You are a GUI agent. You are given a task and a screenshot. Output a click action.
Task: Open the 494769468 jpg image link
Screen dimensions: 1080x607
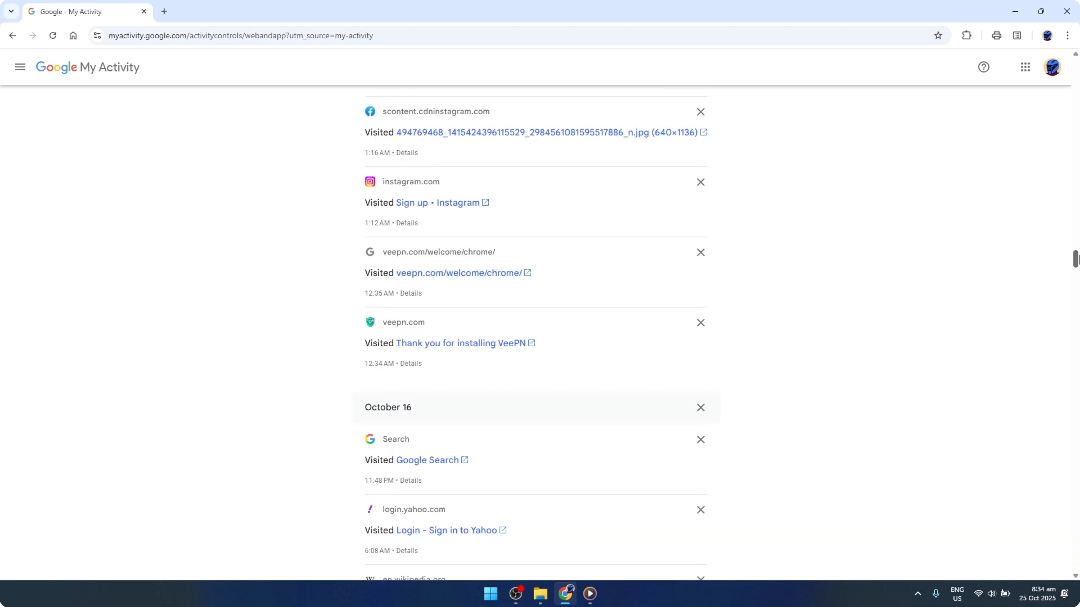(552, 132)
